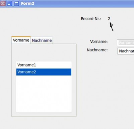Click blank panel area above the list box
This screenshot has width=134, height=129.
[44, 52]
